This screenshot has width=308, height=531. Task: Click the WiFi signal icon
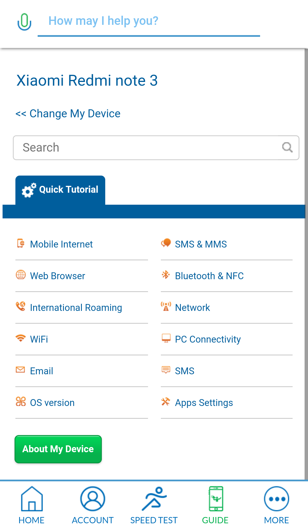[x=21, y=338]
